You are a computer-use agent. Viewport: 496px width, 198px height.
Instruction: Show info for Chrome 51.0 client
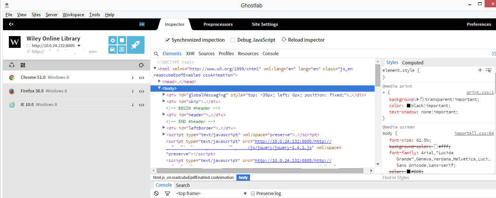[x=133, y=78]
